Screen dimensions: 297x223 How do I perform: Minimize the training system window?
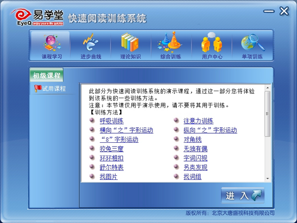point(268,11)
